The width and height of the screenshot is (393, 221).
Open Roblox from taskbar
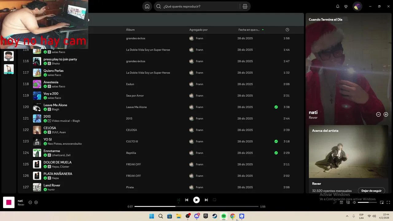[242, 216]
